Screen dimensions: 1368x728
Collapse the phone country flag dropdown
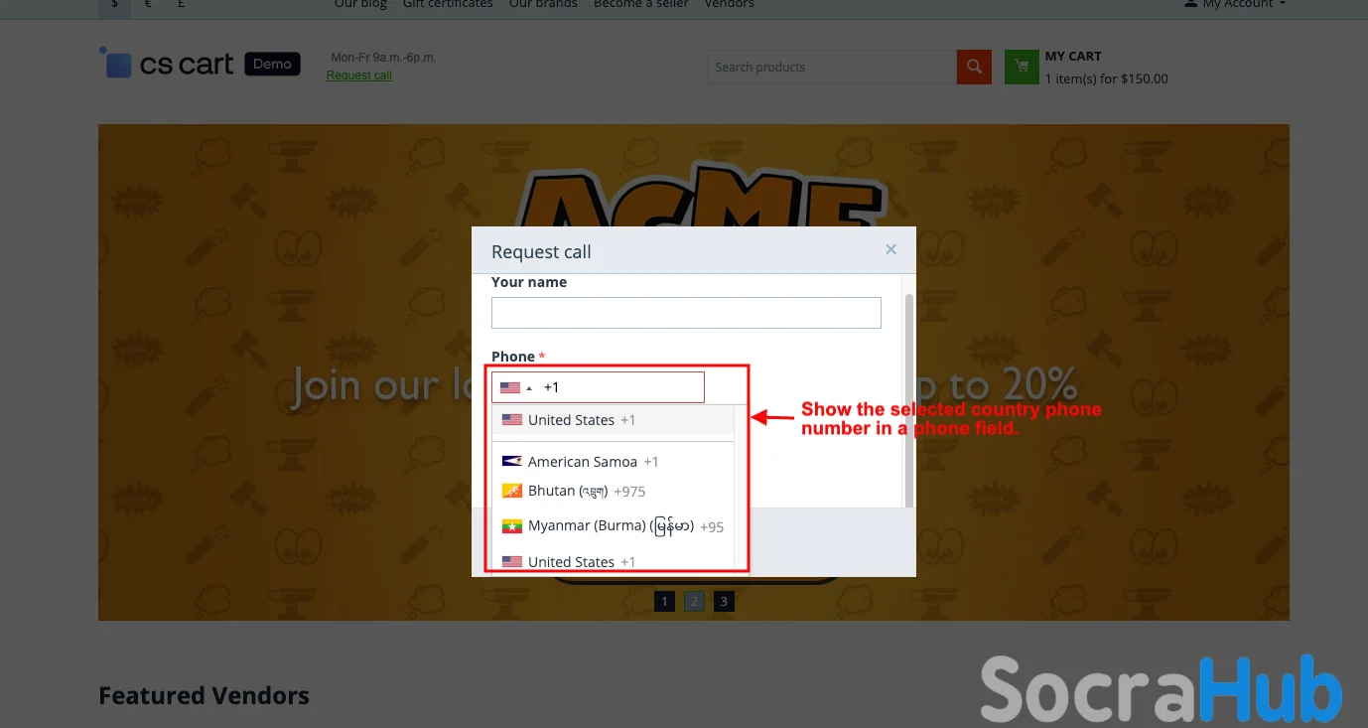coord(516,387)
